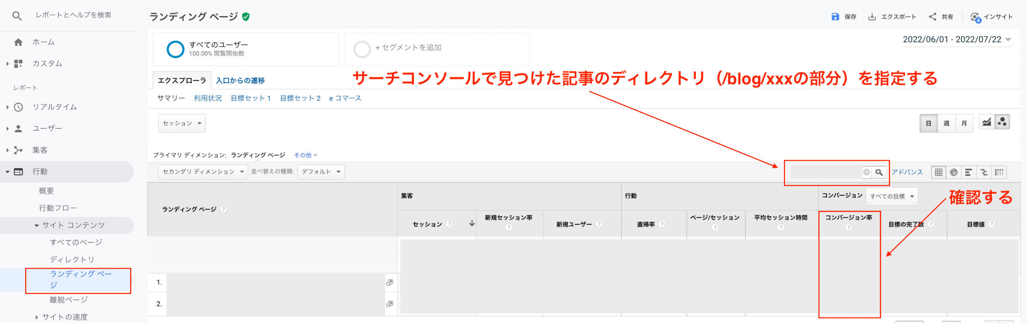Expand the その他 primary dimension menu
1027x323 pixels.
point(306,155)
